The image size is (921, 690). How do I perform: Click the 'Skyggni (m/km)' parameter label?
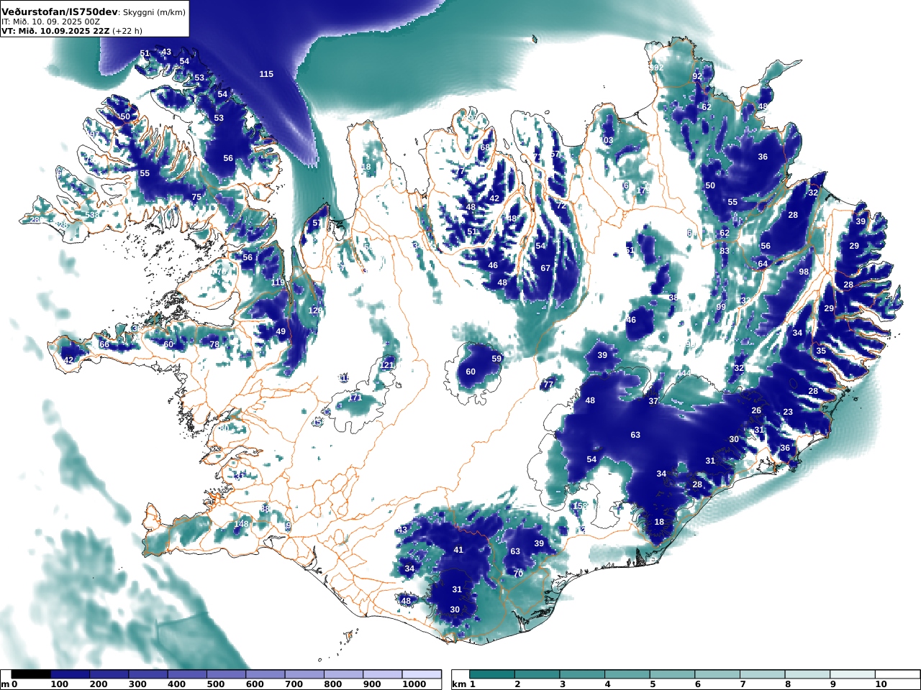click(153, 13)
